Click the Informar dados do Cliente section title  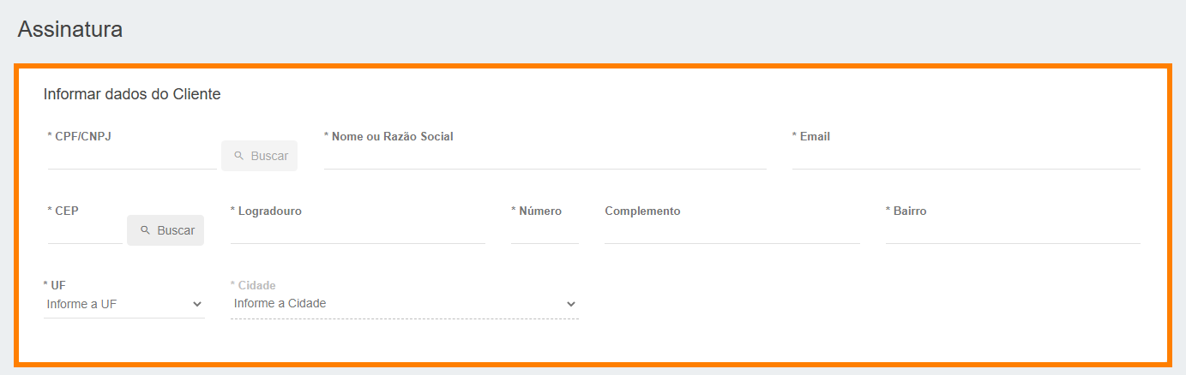click(132, 94)
